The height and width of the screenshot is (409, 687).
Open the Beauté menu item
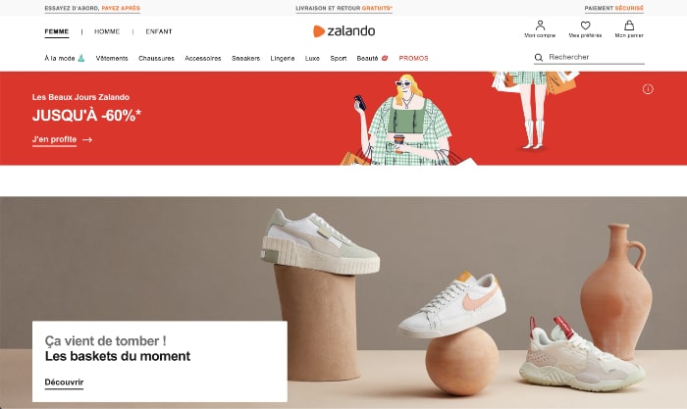point(372,58)
